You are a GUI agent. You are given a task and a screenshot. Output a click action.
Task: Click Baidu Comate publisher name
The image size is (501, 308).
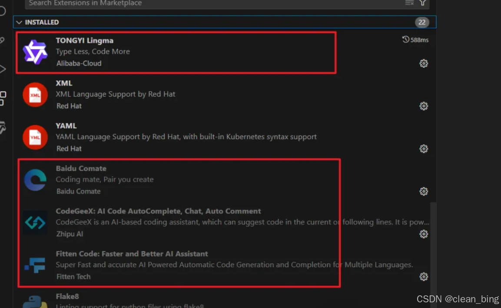pyautogui.click(x=78, y=191)
